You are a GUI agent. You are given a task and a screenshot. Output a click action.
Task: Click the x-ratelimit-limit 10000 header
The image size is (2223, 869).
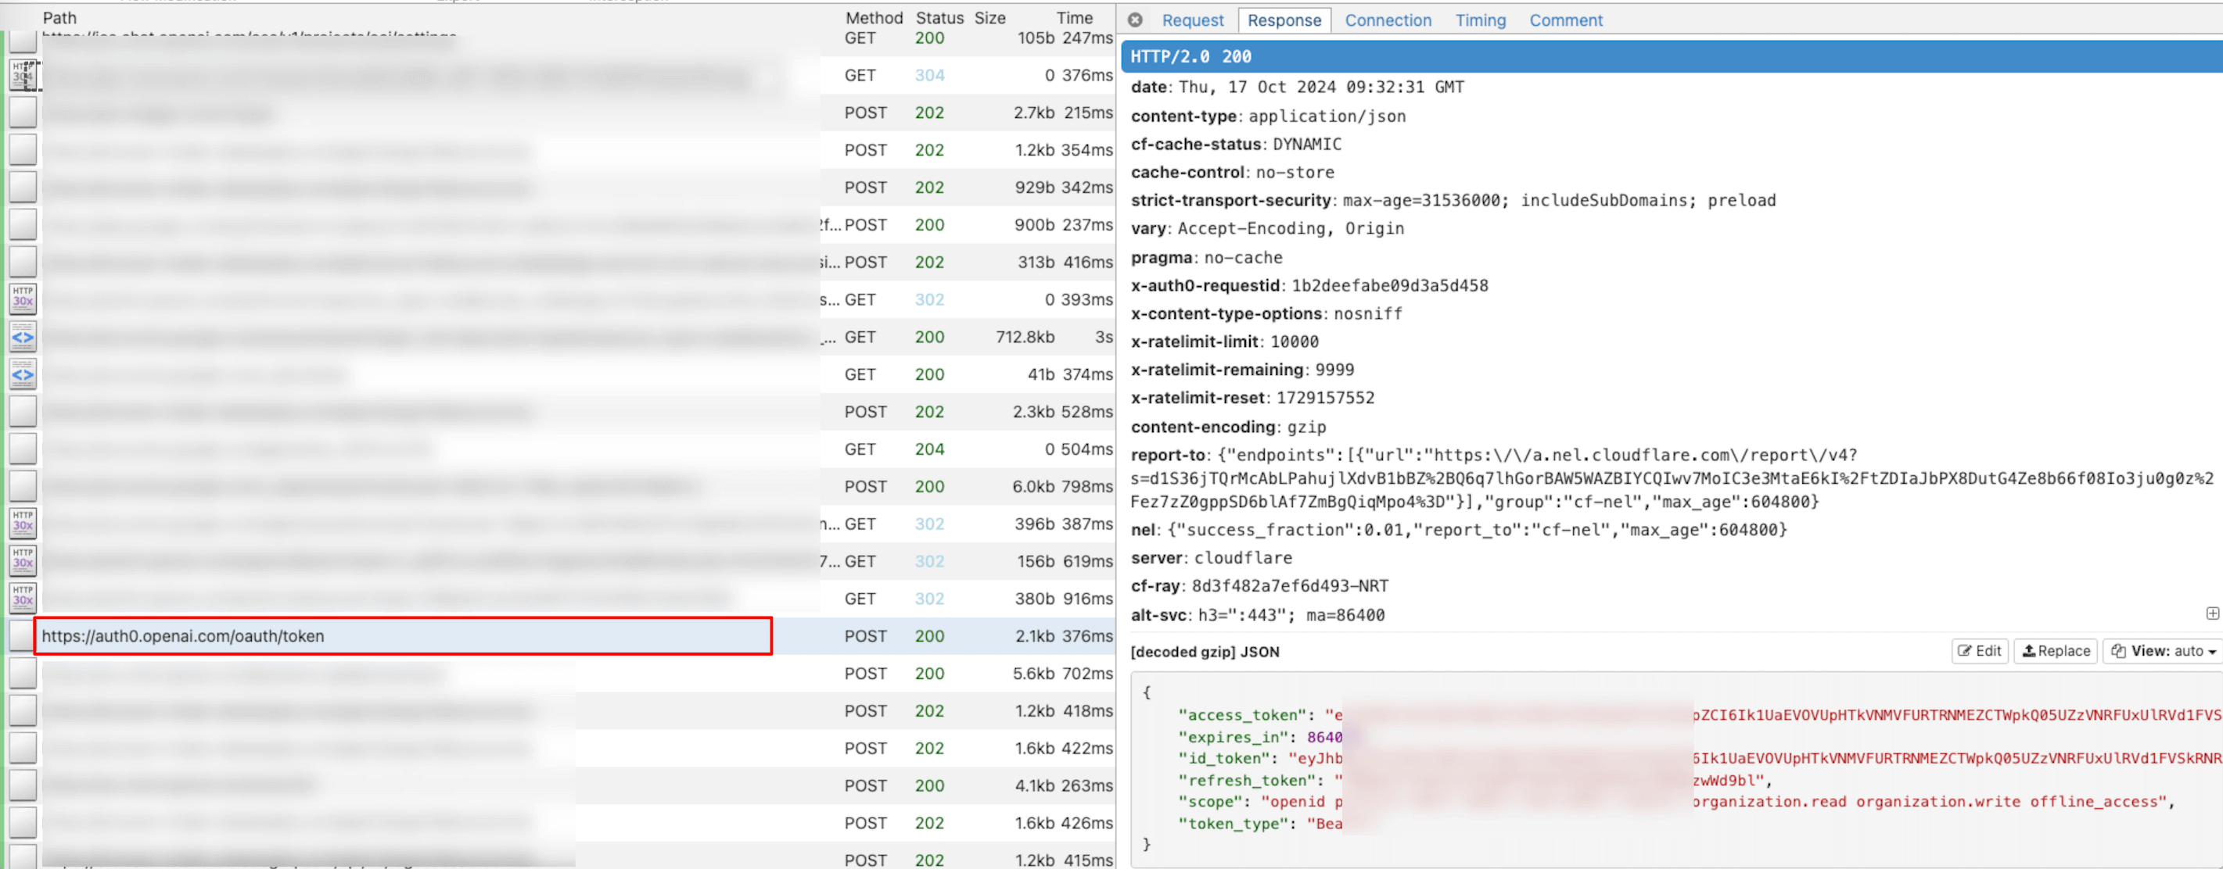coord(1225,342)
